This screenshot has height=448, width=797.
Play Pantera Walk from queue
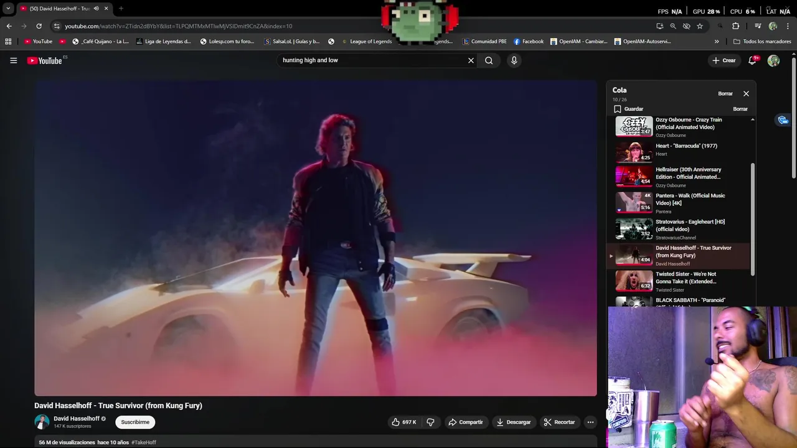point(679,203)
